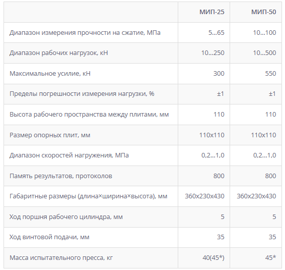Click the 5...65 value for МИП-25
285x270 pixels.
pyautogui.click(x=217, y=33)
